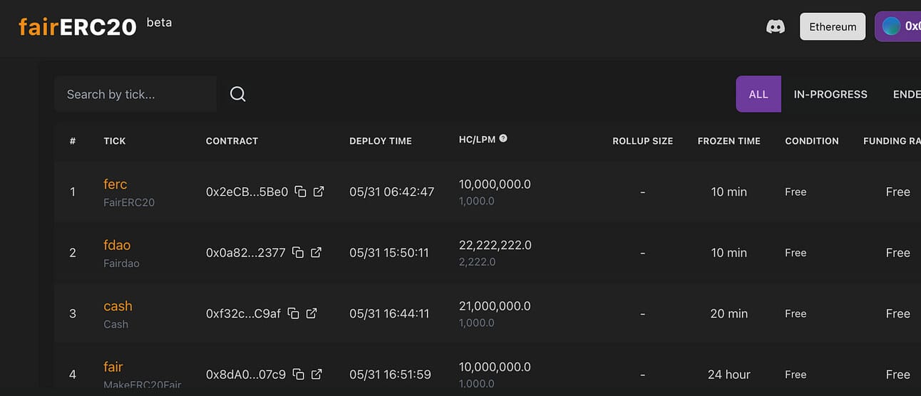Open the Ethereum network selector
This screenshot has height=396, width=921.
pos(833,26)
